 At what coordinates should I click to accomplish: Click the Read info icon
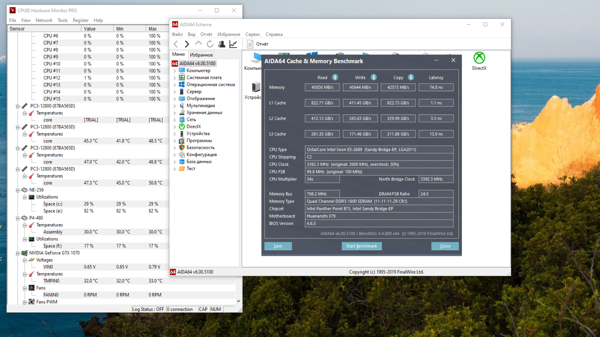pos(335,77)
